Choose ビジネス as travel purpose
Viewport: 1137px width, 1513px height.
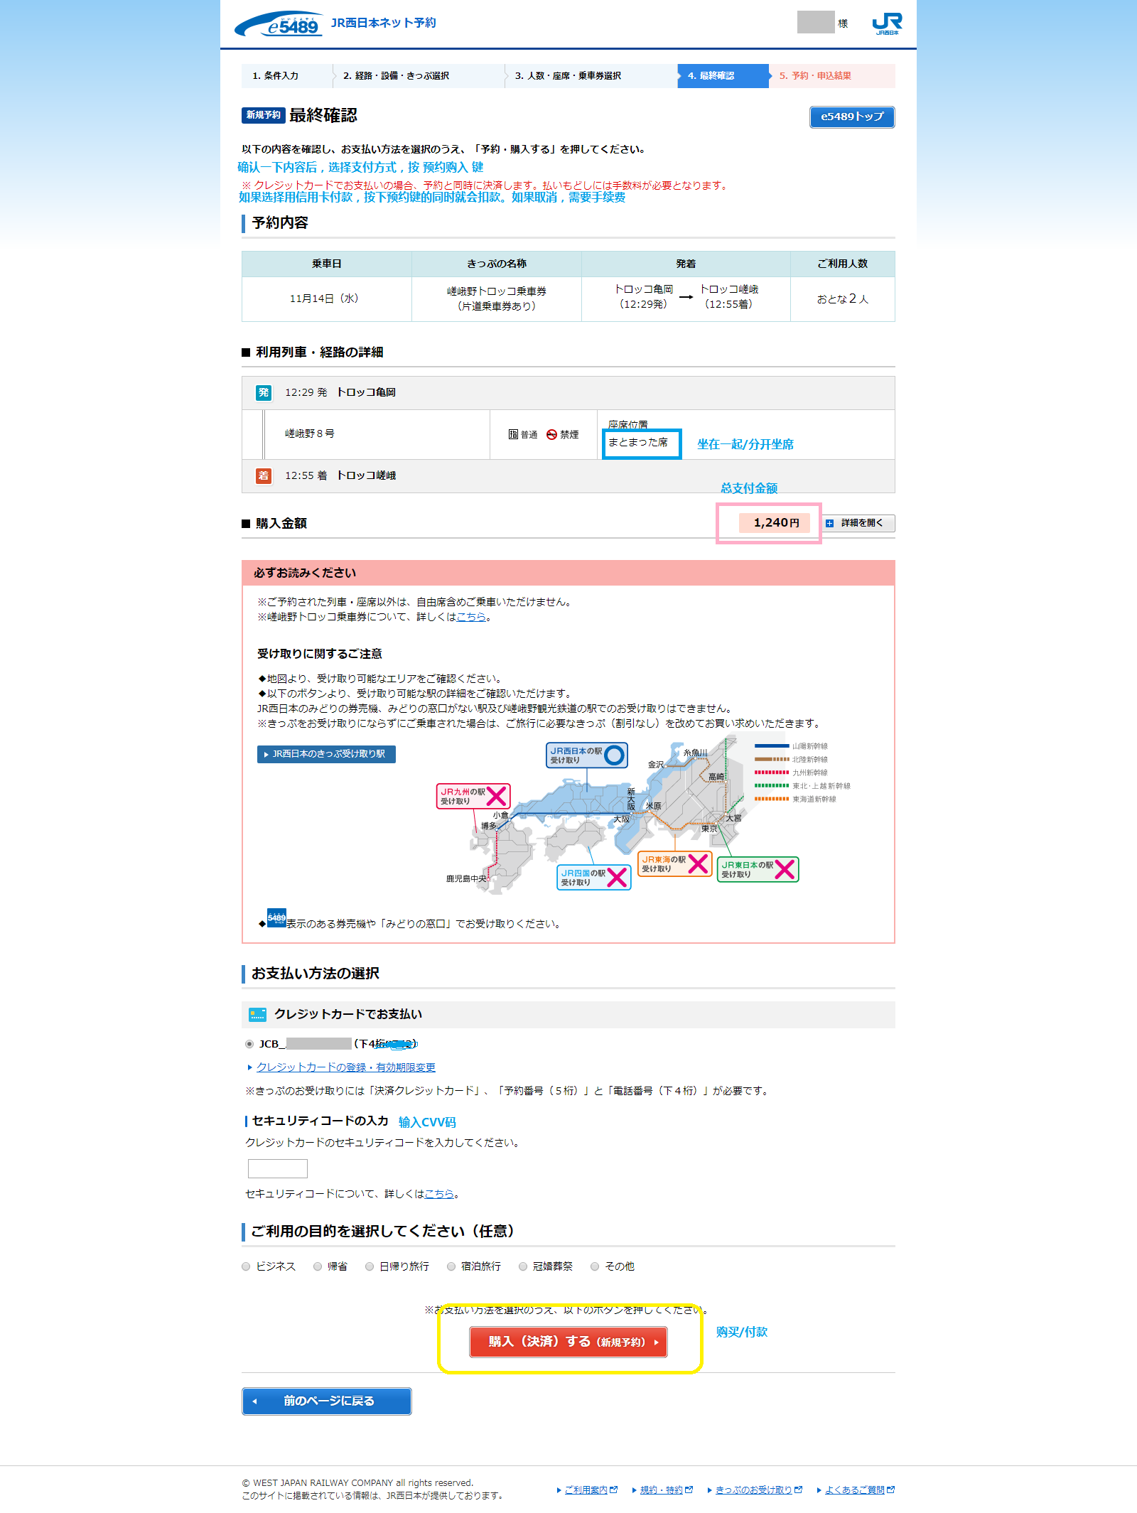pos(247,1266)
